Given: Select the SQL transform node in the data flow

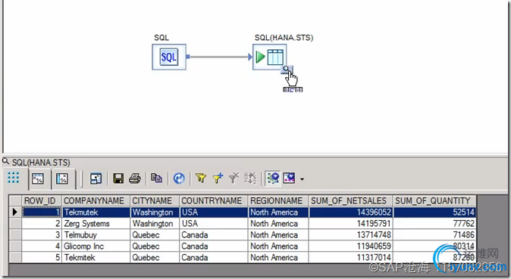Looking at the screenshot, I should click(169, 57).
